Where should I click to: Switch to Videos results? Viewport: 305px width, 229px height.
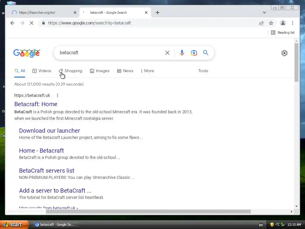42,71
